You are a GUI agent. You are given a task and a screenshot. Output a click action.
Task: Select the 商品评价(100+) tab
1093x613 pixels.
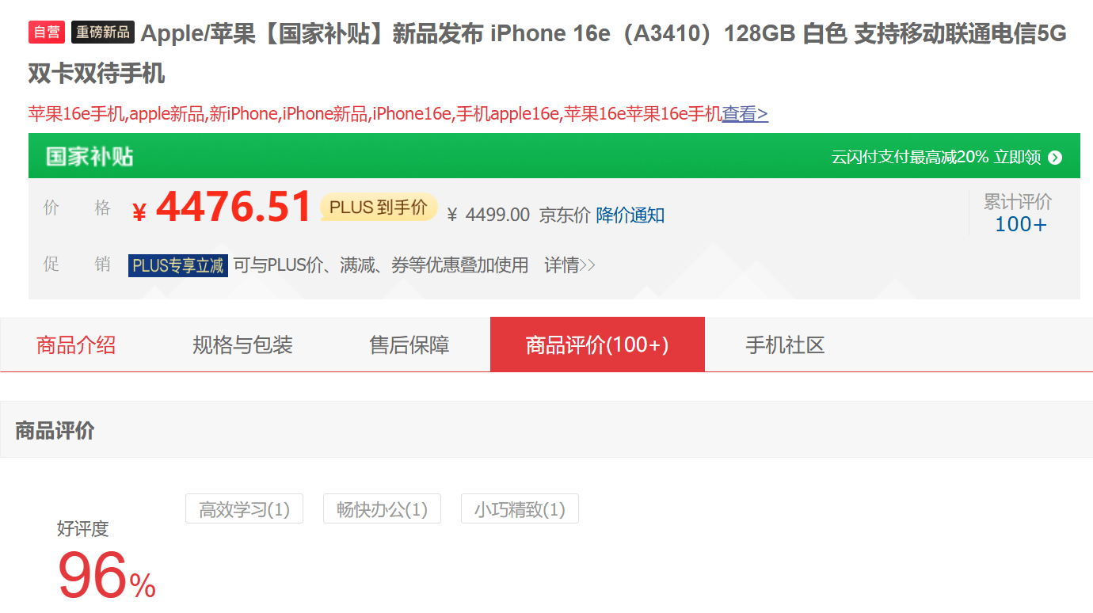point(597,345)
